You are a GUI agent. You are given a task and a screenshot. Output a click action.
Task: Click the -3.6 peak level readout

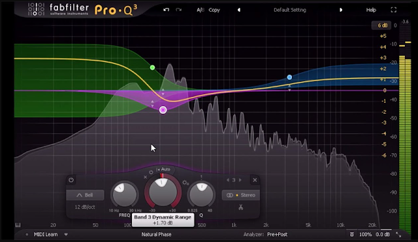coord(405,22)
